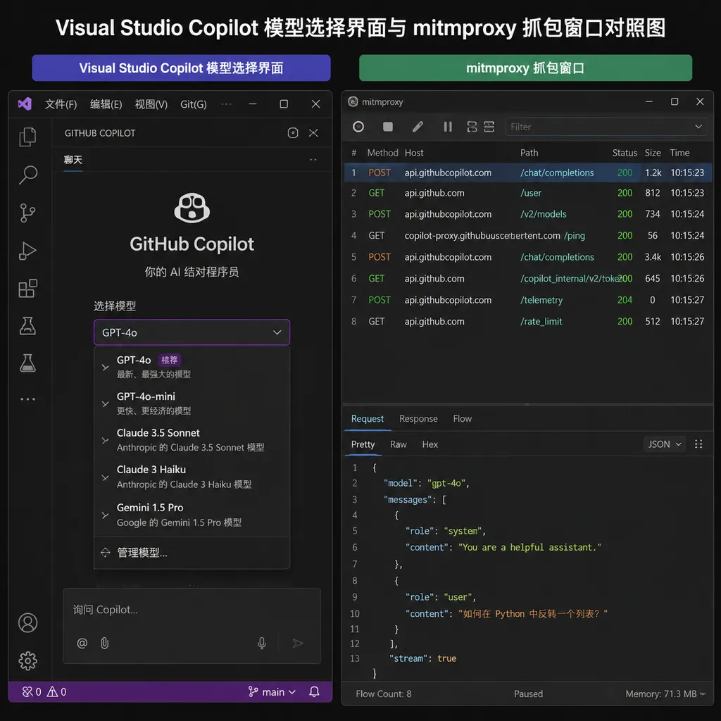Open the Extensions blocks icon
Viewport: 721px width, 721px height.
point(27,289)
